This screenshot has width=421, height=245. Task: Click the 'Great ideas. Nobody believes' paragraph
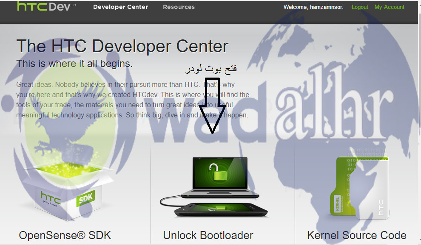(133, 100)
